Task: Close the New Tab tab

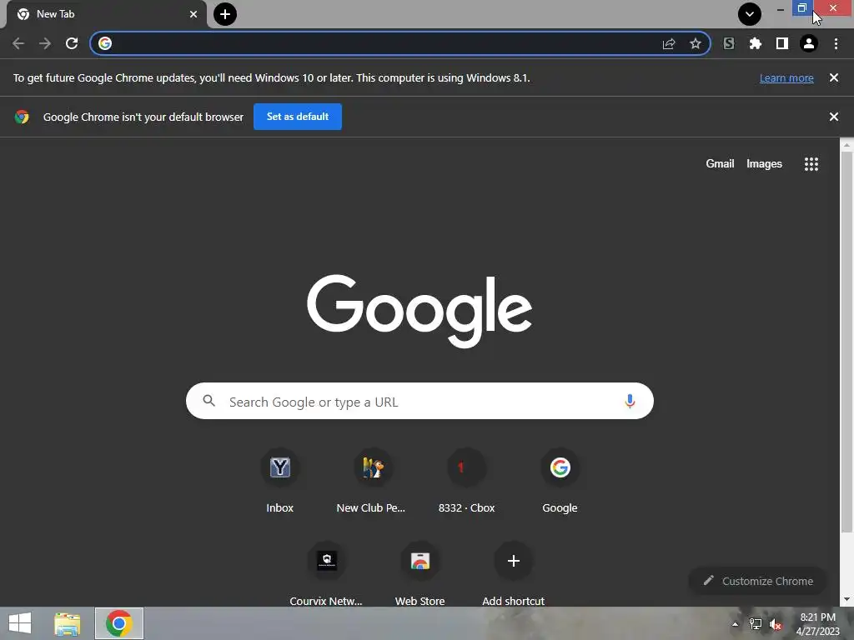Action: pyautogui.click(x=193, y=14)
